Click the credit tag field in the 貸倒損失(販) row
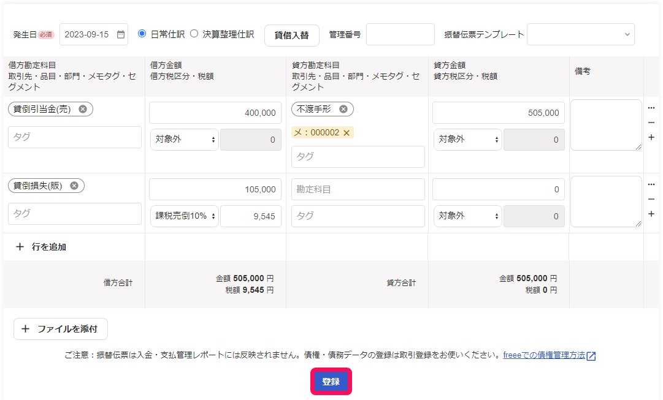Viewport: 663px width, 400px height. (358, 216)
